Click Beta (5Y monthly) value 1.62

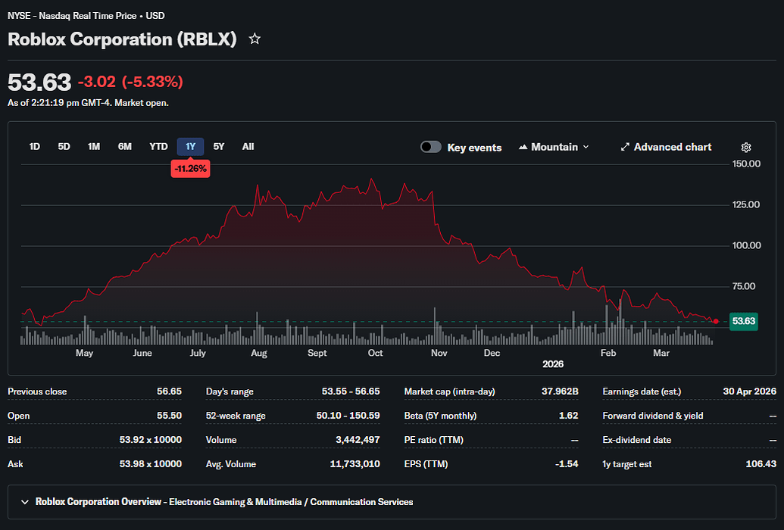(569, 416)
